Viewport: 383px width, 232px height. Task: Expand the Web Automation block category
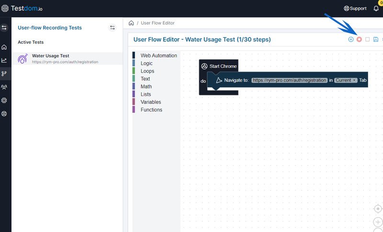point(158,55)
